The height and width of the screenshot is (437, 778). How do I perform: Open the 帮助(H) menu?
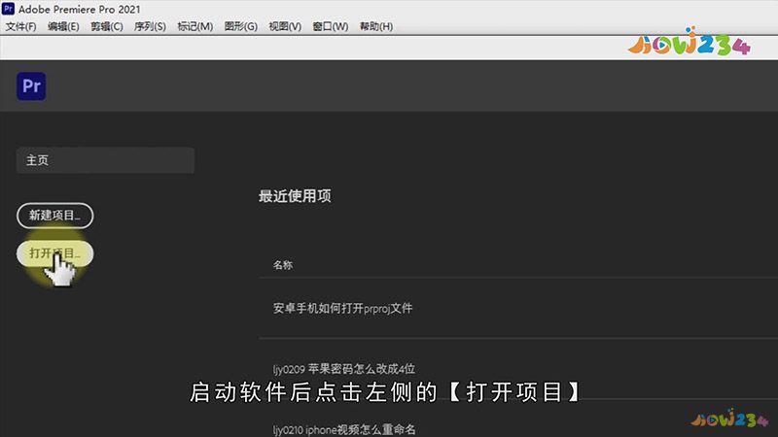tap(376, 26)
